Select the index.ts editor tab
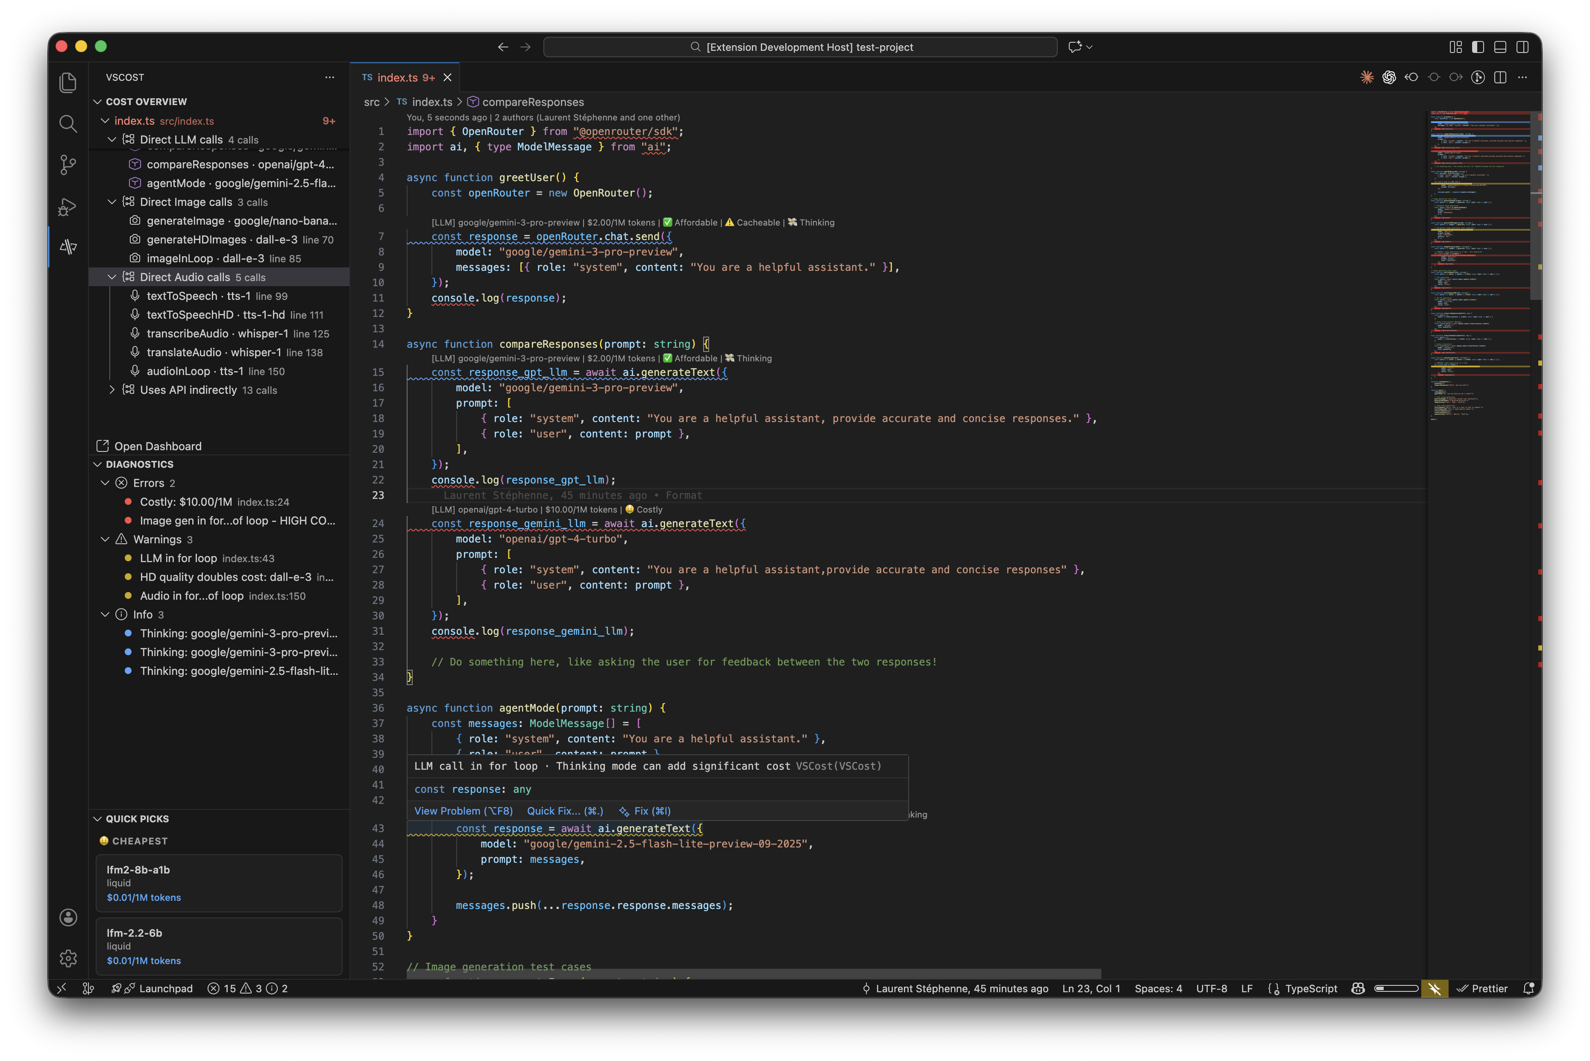1590x1061 pixels. tap(398, 78)
